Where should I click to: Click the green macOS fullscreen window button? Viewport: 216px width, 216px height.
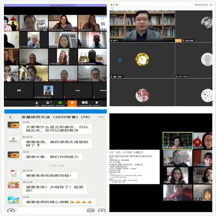pos(117,5)
